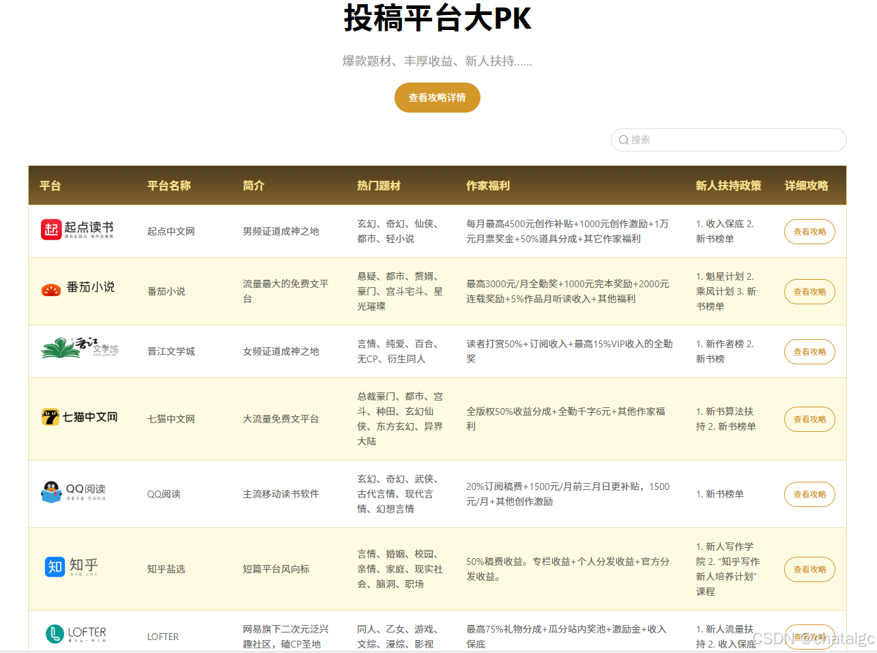Image resolution: width=877 pixels, height=653 pixels.
Task: Click the QQ阅读 penguin logo
Action: 73,492
